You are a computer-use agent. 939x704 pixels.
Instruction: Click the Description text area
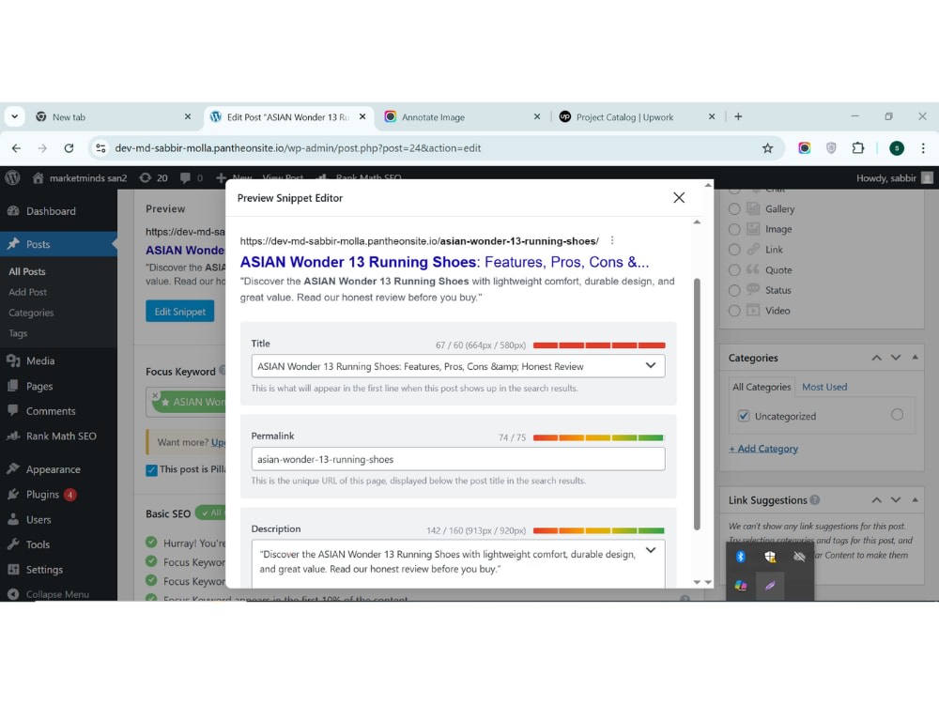[457, 563]
